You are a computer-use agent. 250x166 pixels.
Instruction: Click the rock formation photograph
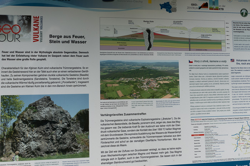click(45, 126)
